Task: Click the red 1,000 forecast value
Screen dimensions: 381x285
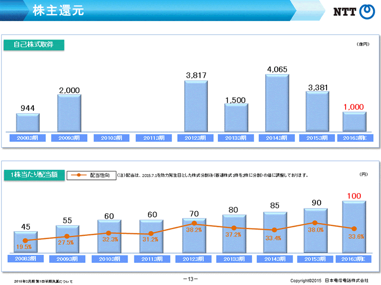Action: (x=353, y=107)
